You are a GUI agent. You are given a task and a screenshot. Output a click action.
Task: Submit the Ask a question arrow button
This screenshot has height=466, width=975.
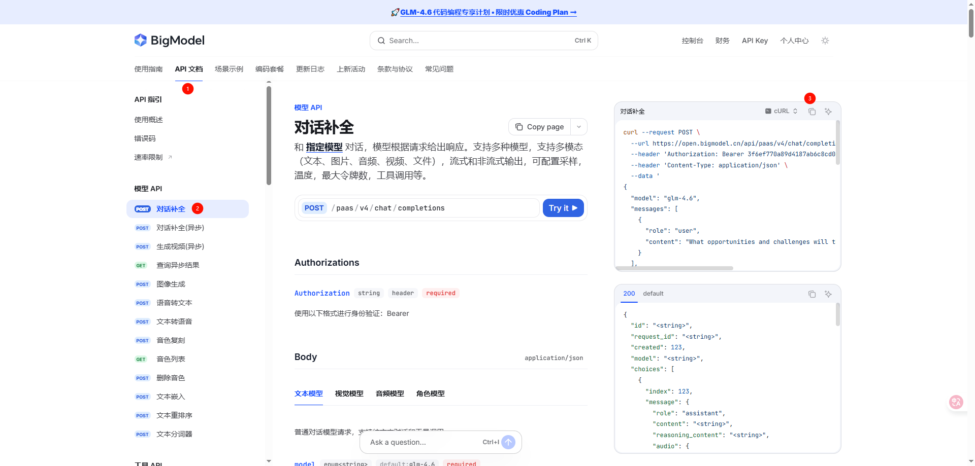pyautogui.click(x=508, y=442)
